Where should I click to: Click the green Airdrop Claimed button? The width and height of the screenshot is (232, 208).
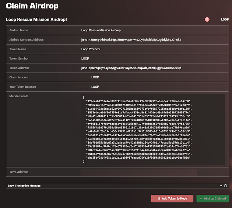coord(212,198)
